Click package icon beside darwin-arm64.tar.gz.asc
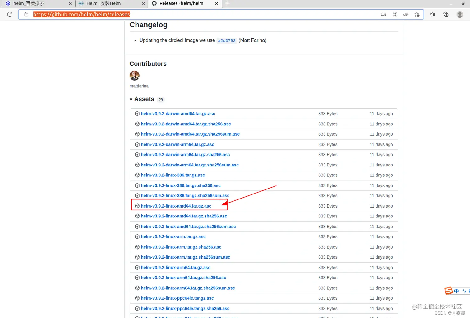Viewport: 470px width, 318px height. point(137,144)
